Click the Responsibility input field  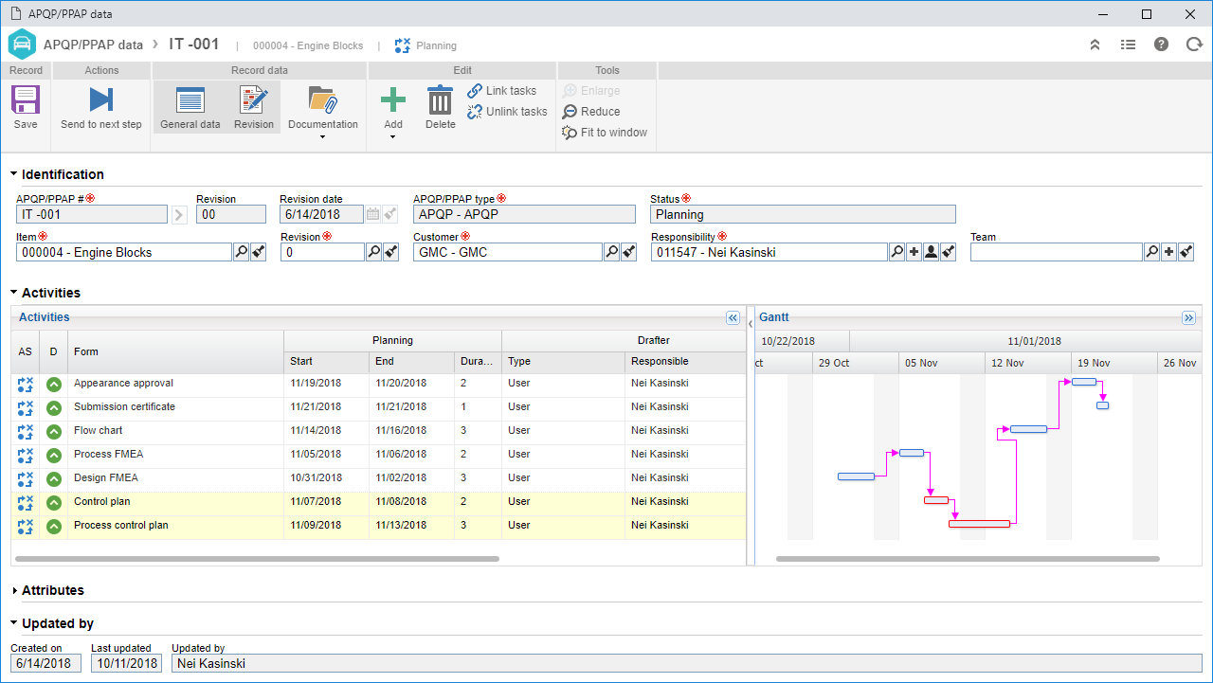[769, 252]
